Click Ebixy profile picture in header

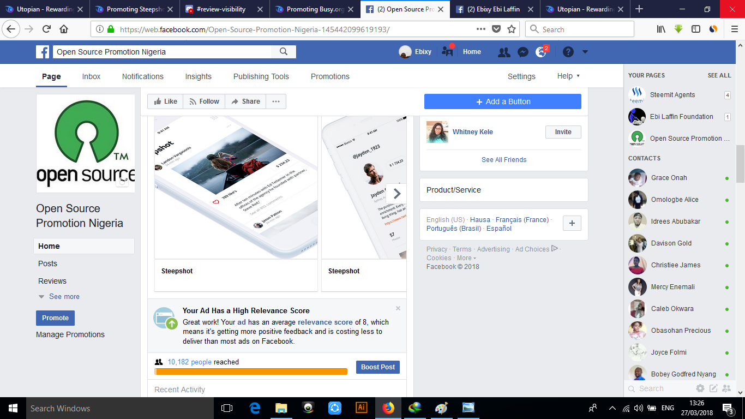405,52
